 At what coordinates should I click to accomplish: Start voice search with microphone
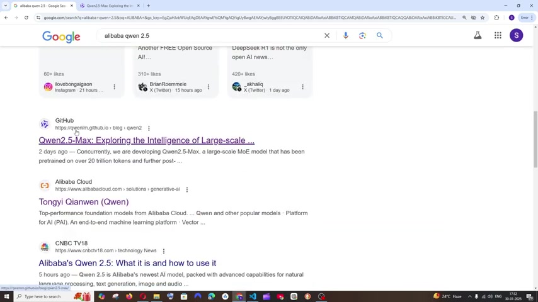click(x=345, y=35)
